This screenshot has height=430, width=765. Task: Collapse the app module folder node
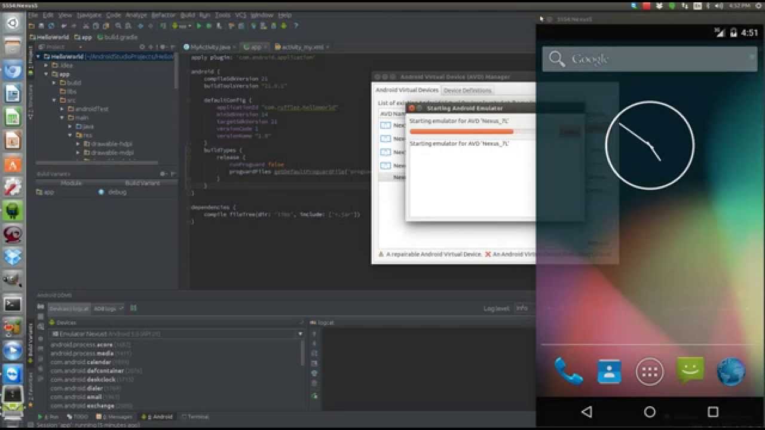click(x=47, y=74)
